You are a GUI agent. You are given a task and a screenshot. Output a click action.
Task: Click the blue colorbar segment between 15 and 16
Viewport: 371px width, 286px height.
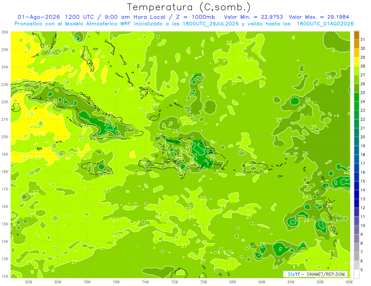[356, 176]
